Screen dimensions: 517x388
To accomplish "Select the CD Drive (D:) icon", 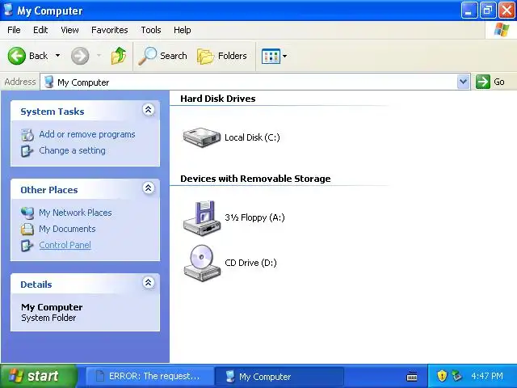I will (x=202, y=263).
